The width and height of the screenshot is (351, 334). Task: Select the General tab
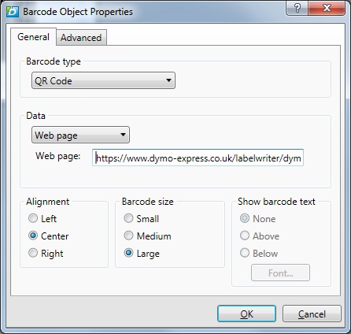point(33,37)
